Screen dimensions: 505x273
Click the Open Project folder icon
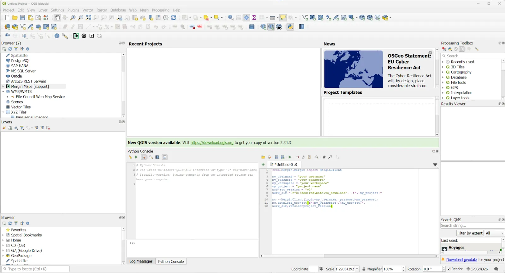coord(15,18)
